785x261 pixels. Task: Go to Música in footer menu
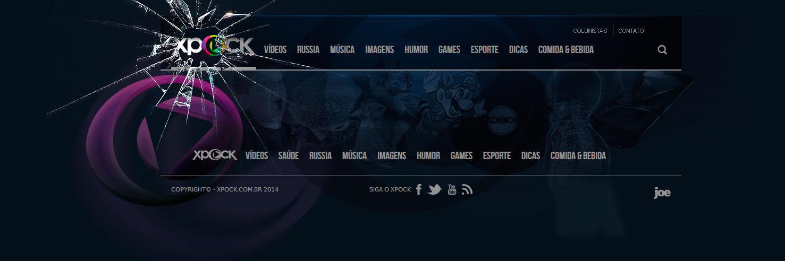(x=354, y=156)
